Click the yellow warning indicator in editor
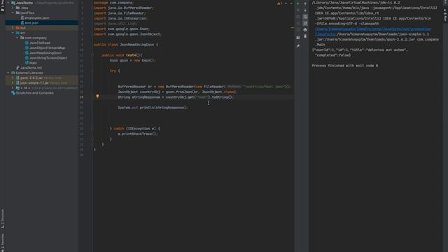Image resolution: width=448 pixels, height=252 pixels. click(279, 3)
